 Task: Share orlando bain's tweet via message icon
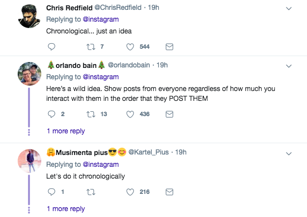tap(169, 114)
